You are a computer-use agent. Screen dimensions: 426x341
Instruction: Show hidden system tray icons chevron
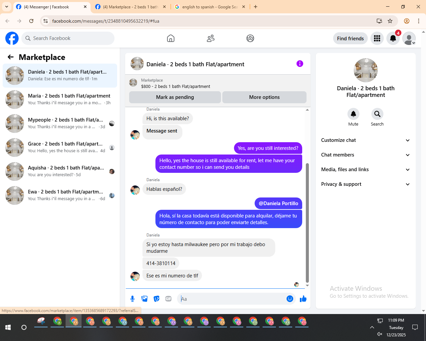pos(372,327)
